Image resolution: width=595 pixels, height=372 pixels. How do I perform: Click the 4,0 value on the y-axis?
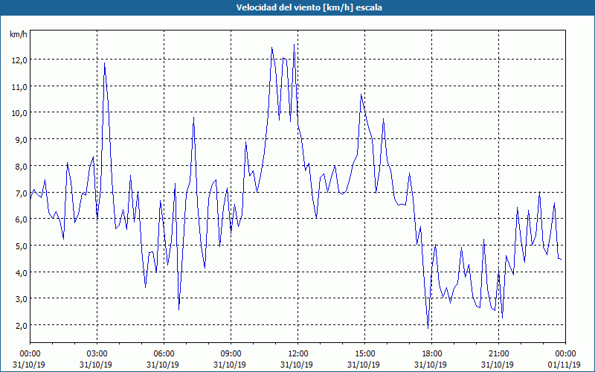point(21,272)
